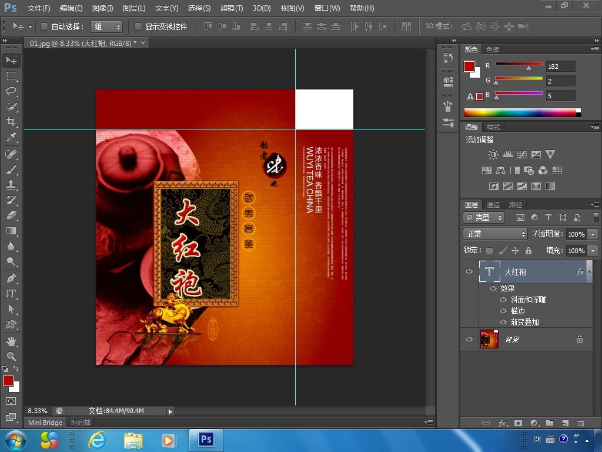Viewport: 602px width, 452px height.
Task: Click the Windows Start button
Action: (x=15, y=440)
